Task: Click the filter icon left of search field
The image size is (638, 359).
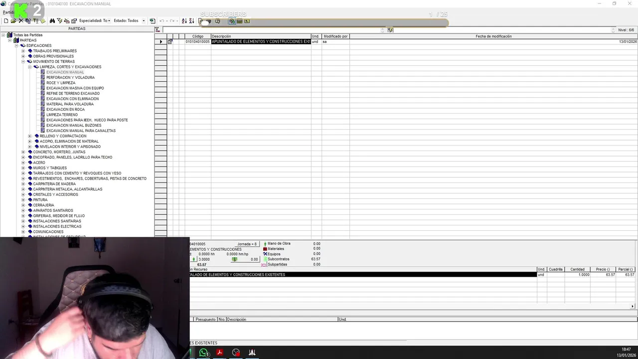Action: (x=158, y=30)
